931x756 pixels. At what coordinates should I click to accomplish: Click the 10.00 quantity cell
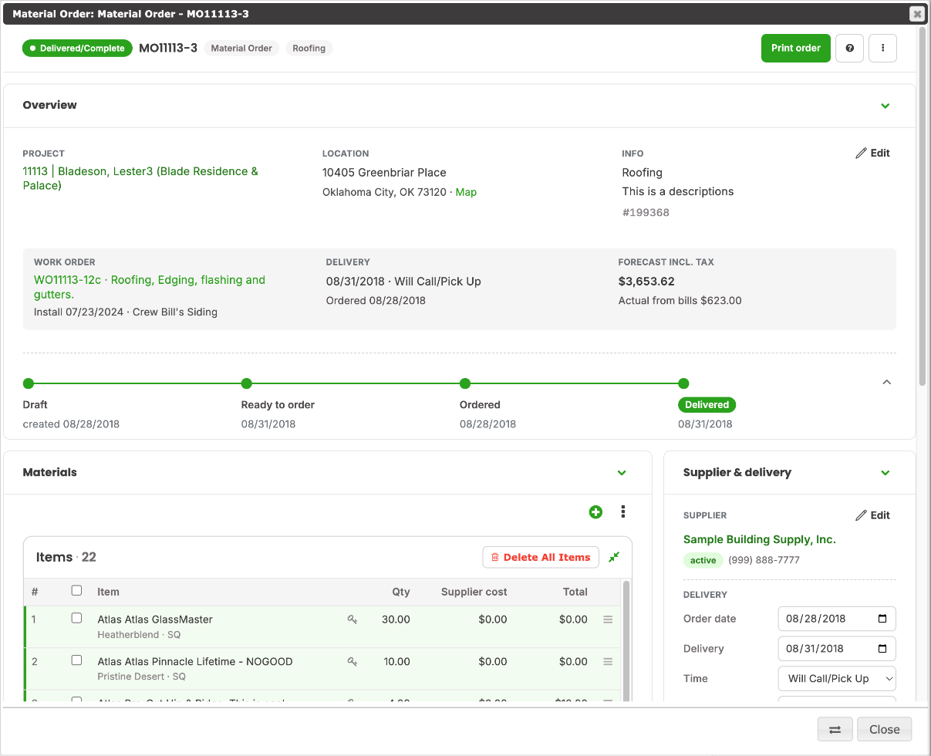coord(396,661)
